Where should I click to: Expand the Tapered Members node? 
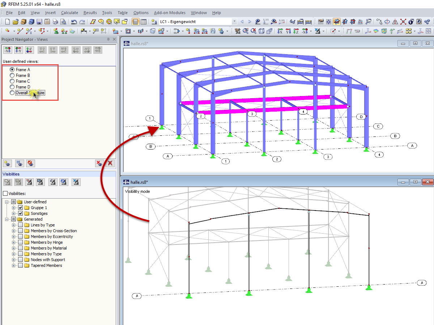(14, 265)
